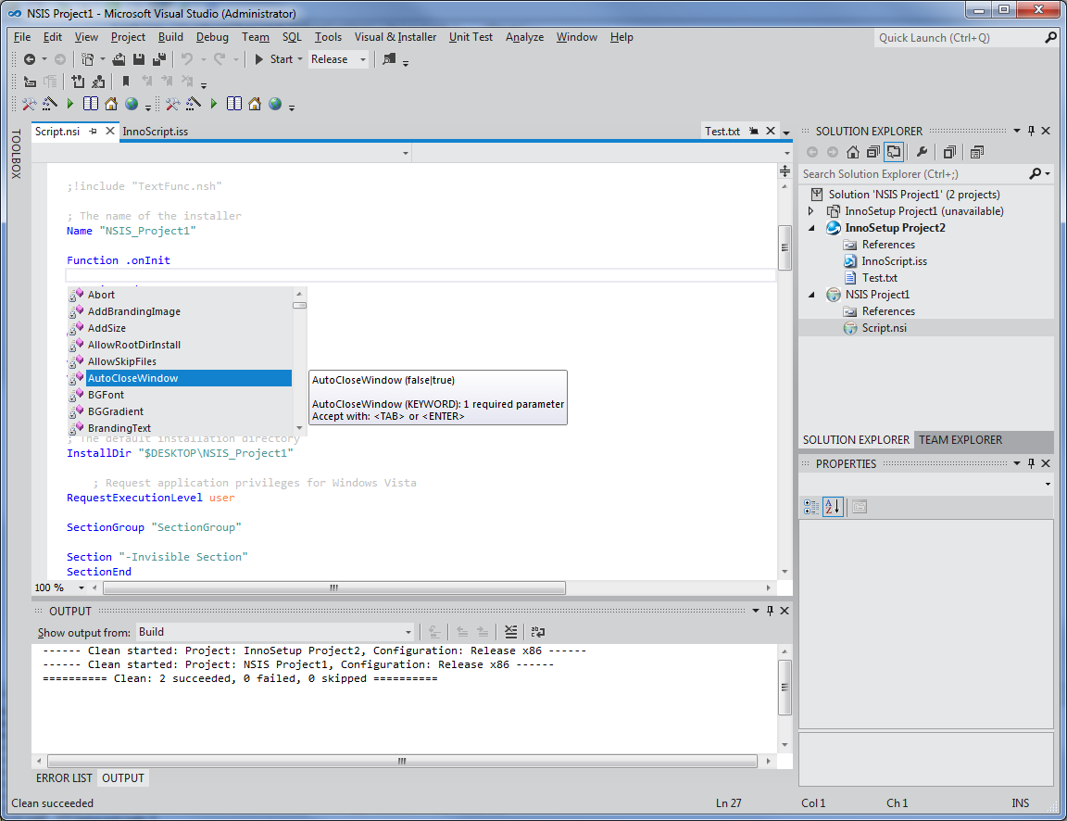Screen dimensions: 1067x821
Task: Click the editor horizontal scrollbar thumb
Action: (334, 587)
